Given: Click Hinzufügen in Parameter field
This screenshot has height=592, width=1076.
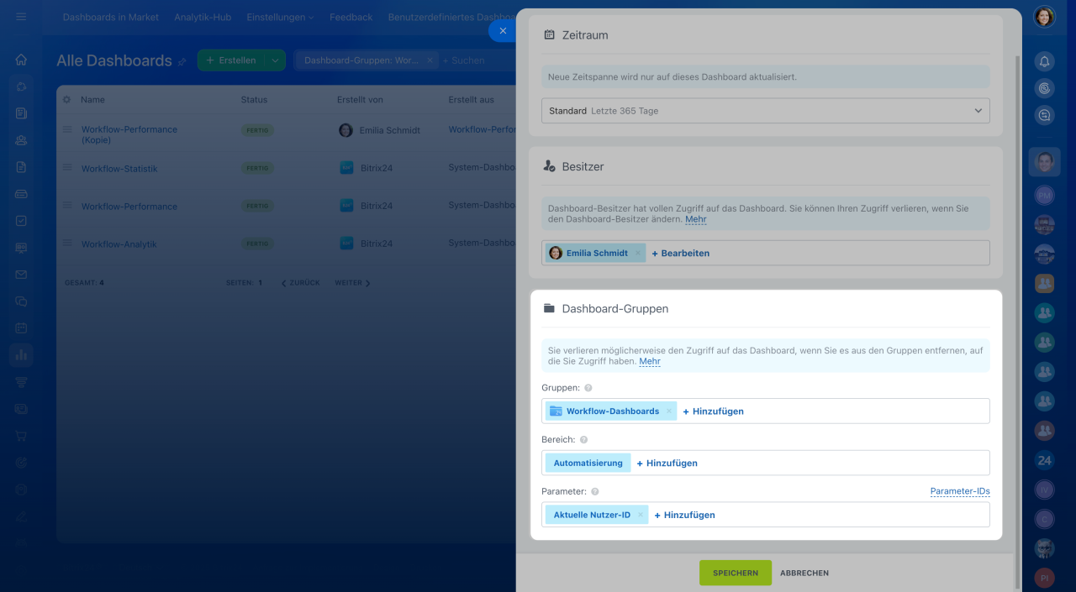Looking at the screenshot, I should pyautogui.click(x=684, y=515).
